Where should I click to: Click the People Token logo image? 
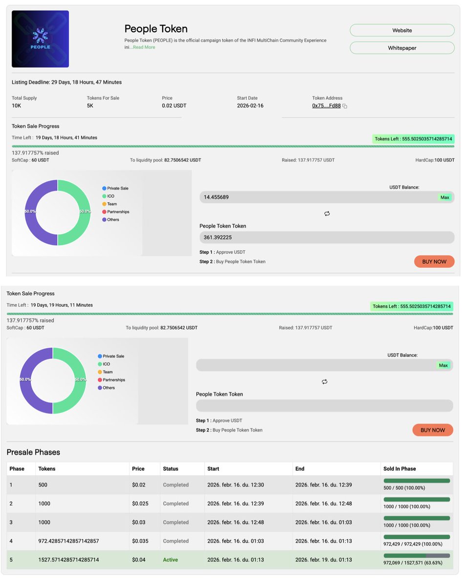pyautogui.click(x=40, y=39)
